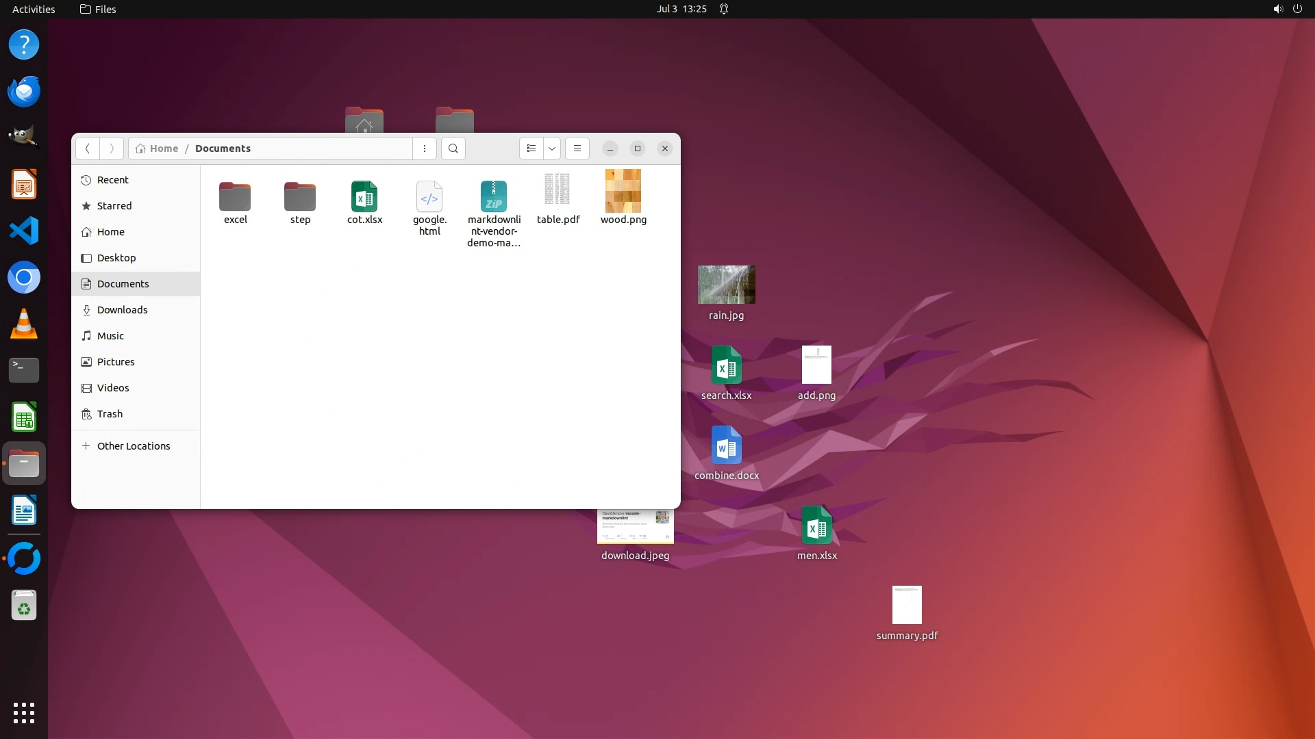Screen dimensions: 1315x739
Task: Open Other Locations in the sidebar
Action: (133, 446)
